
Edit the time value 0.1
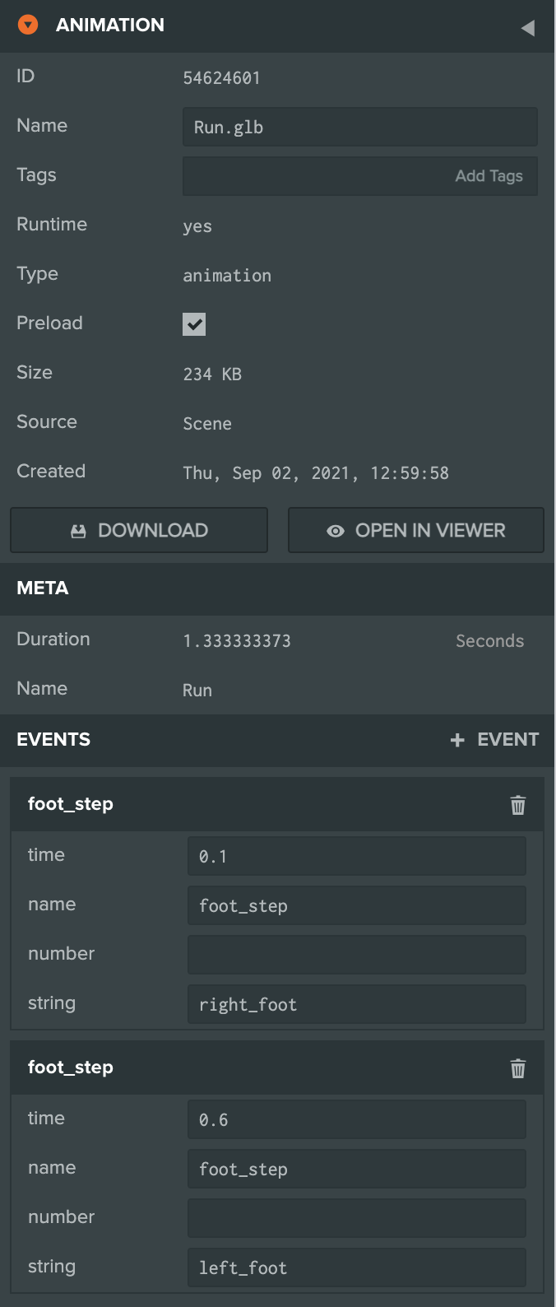(356, 856)
